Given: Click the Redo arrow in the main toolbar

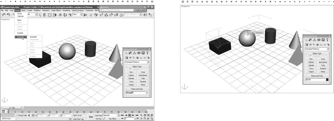Looking at the screenshot, I should tap(8, 15).
